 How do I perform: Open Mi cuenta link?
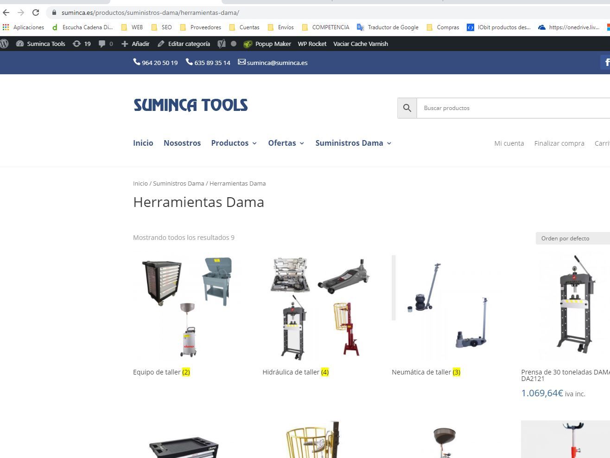coord(509,143)
